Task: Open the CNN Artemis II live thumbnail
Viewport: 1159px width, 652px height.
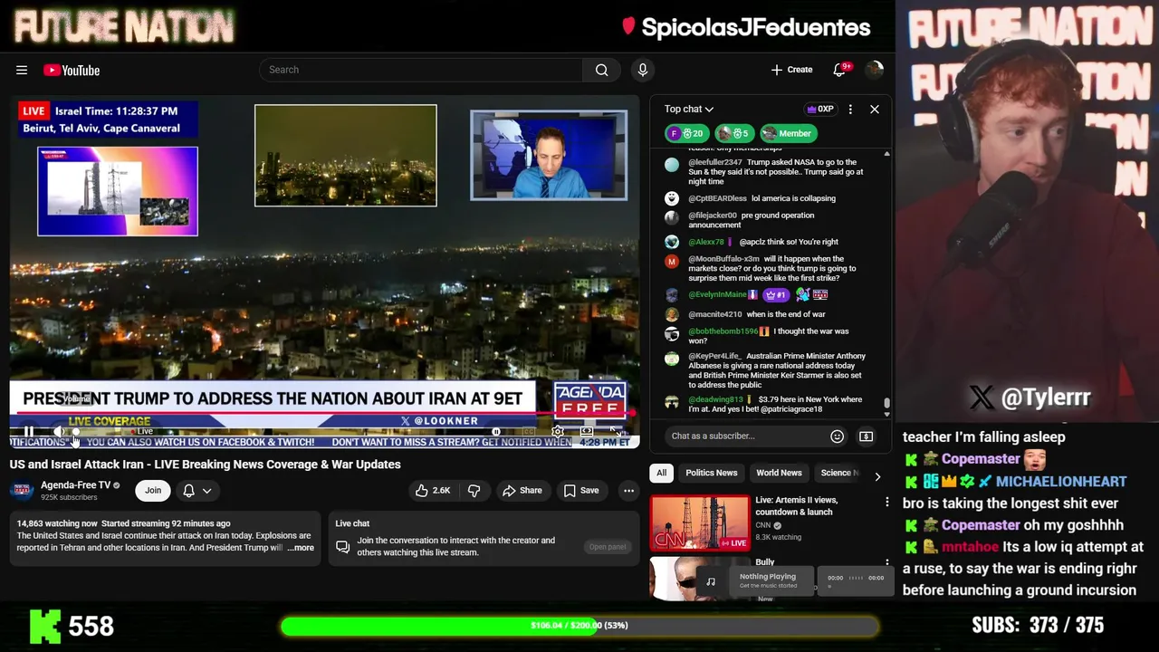Action: click(x=700, y=523)
